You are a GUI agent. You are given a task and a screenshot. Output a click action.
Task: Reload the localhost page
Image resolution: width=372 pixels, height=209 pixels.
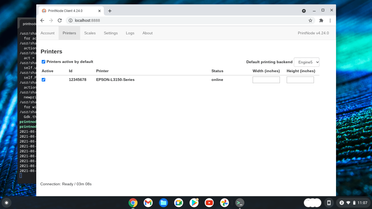point(60,20)
